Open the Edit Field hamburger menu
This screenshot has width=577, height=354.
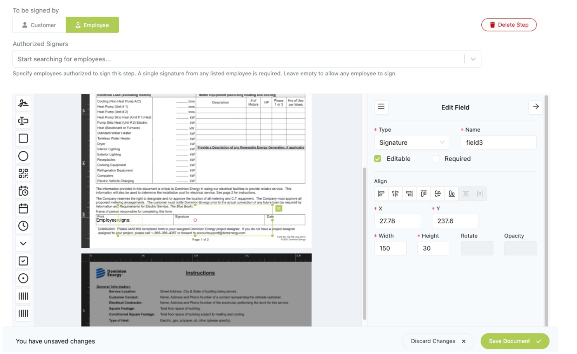(381, 107)
